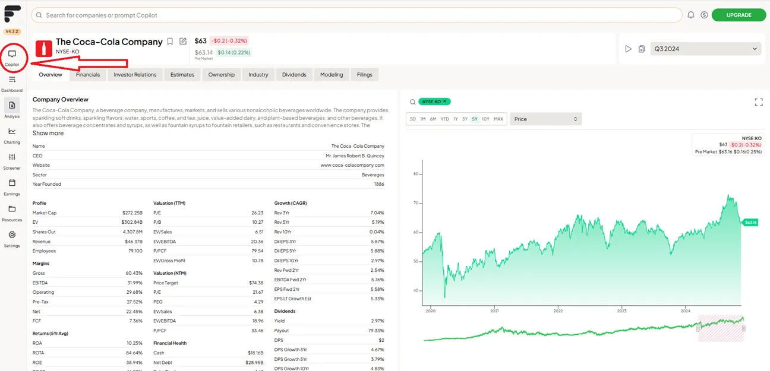This screenshot has width=770, height=371.
Task: Select the 1Y chart time range
Action: (x=456, y=119)
